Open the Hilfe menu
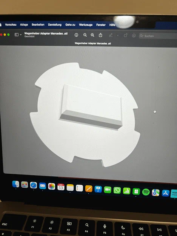The width and height of the screenshot is (177, 236). pos(112,25)
